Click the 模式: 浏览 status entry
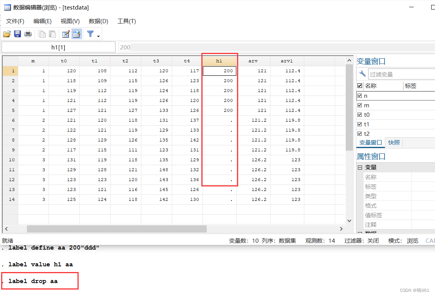 [x=403, y=241]
